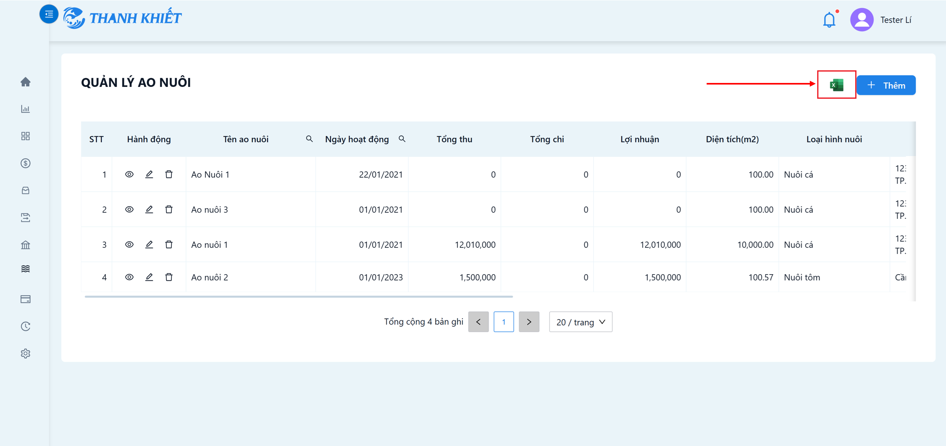Image resolution: width=946 pixels, height=446 pixels.
Task: Click the Excel export icon
Action: [x=836, y=85]
